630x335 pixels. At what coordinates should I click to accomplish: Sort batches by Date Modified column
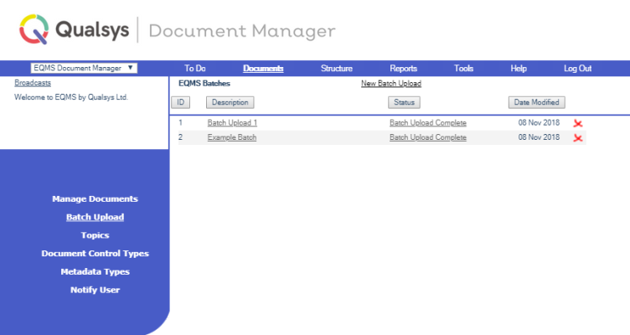point(537,102)
